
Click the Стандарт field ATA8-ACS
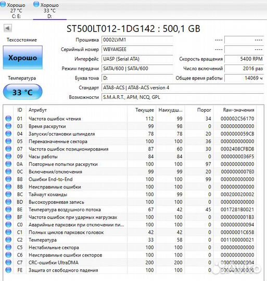point(183,87)
